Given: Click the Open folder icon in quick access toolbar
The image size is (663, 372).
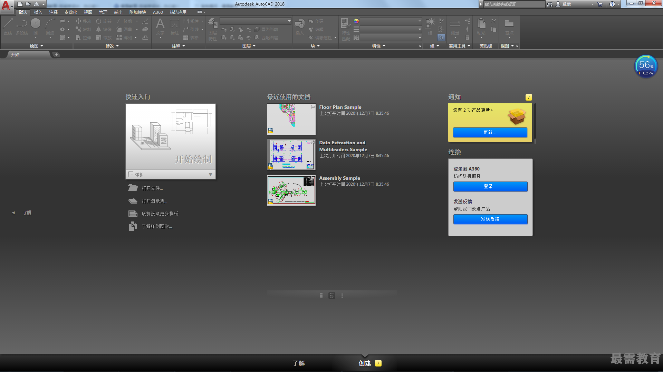Looking at the screenshot, I should (28, 4).
